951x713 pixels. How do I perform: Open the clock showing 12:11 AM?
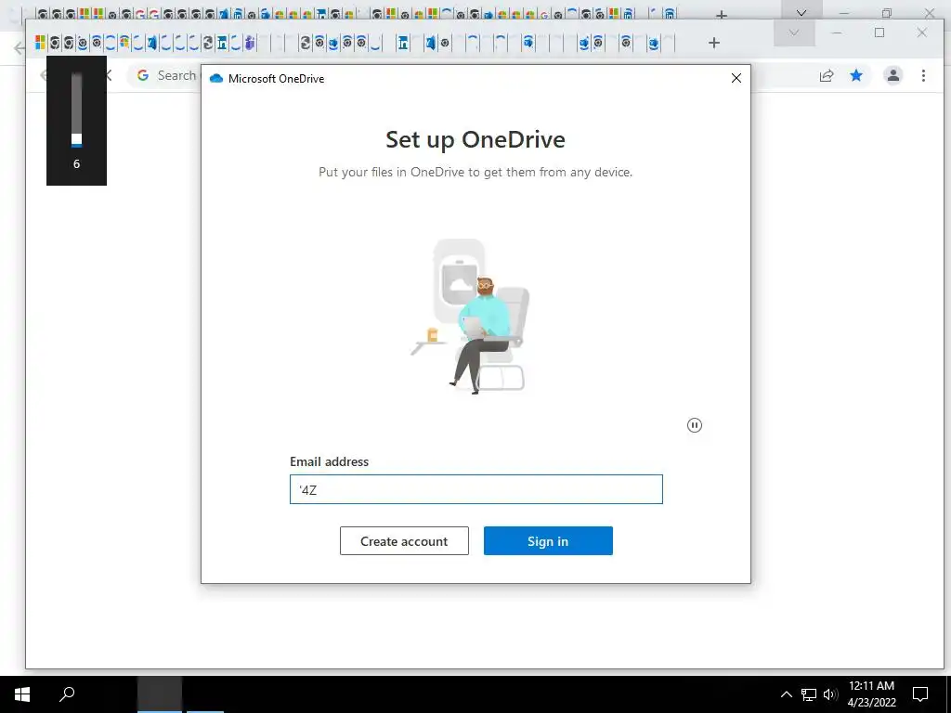(x=871, y=694)
